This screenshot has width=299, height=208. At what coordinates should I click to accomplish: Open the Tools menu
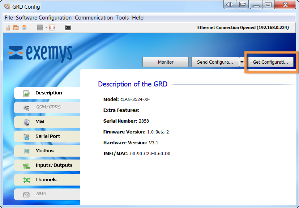(122, 18)
